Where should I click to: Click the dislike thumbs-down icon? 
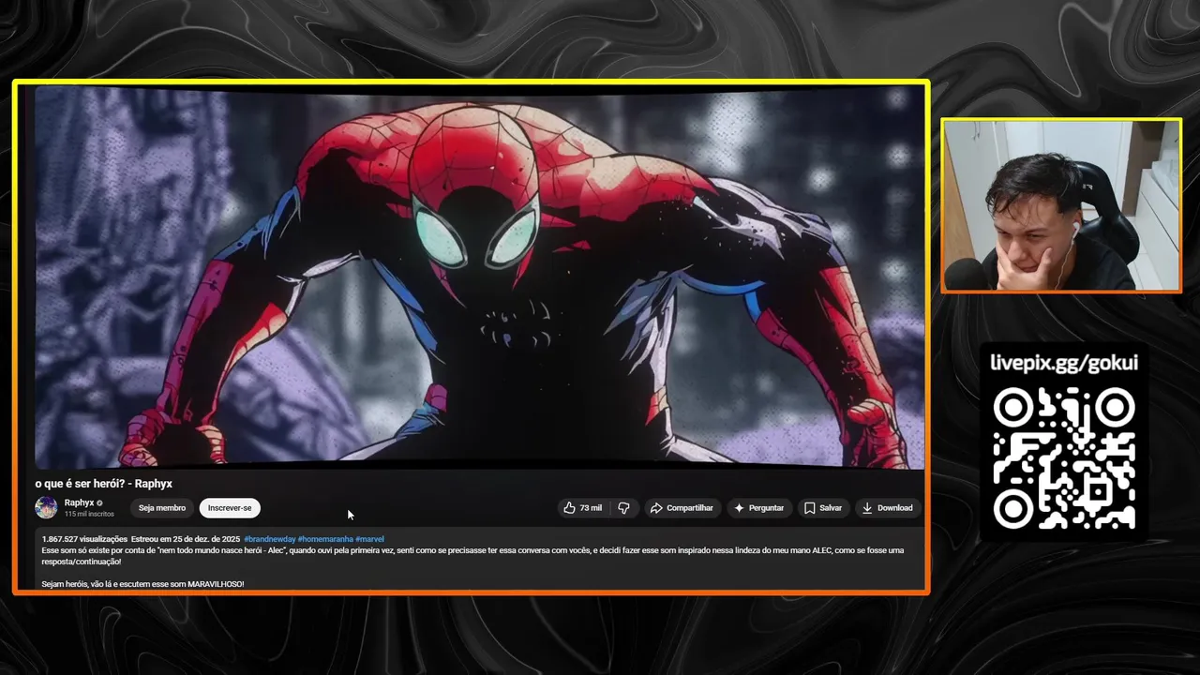tap(624, 508)
